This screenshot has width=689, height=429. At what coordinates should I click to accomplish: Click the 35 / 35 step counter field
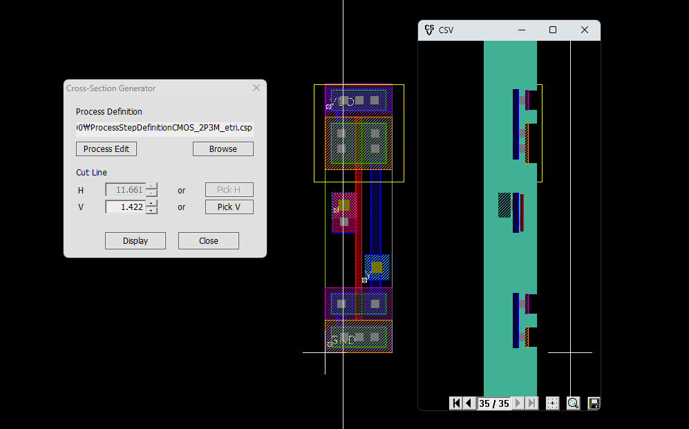pyautogui.click(x=494, y=403)
